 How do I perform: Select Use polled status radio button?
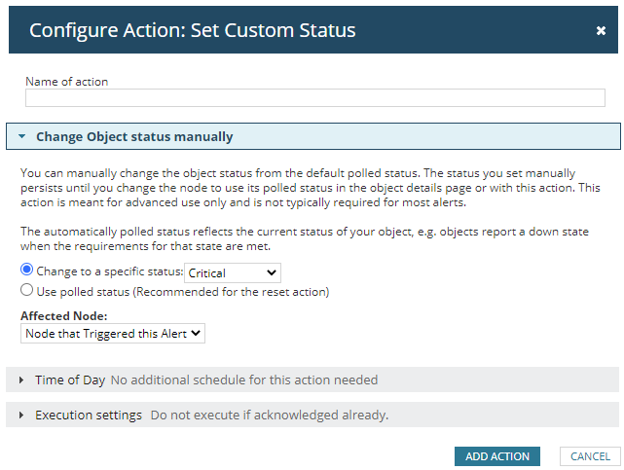coord(26,290)
